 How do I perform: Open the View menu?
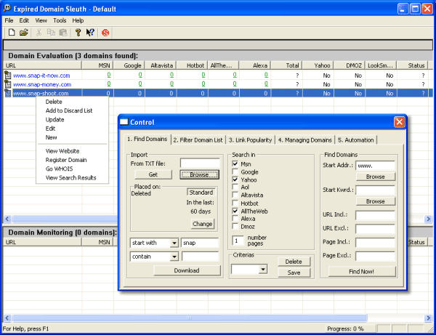41,20
